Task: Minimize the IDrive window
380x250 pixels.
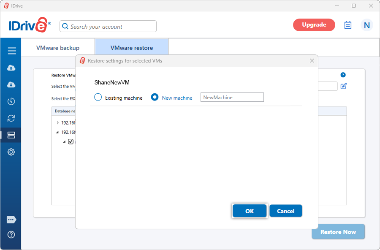Action: coord(337,5)
